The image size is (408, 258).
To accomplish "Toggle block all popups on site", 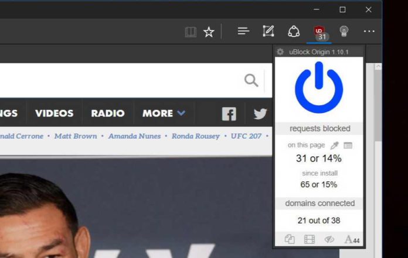I will pyautogui.click(x=290, y=239).
